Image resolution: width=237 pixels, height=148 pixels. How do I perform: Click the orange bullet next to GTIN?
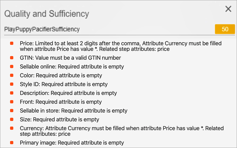pos(12,58)
